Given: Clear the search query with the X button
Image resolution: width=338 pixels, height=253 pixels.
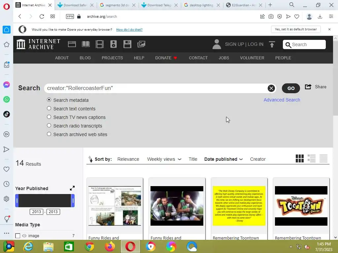Looking at the screenshot, I should point(271,88).
